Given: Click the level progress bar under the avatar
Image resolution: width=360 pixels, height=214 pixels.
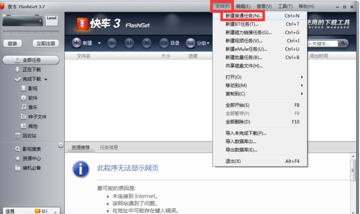Looking at the screenshot, I should (31, 32).
